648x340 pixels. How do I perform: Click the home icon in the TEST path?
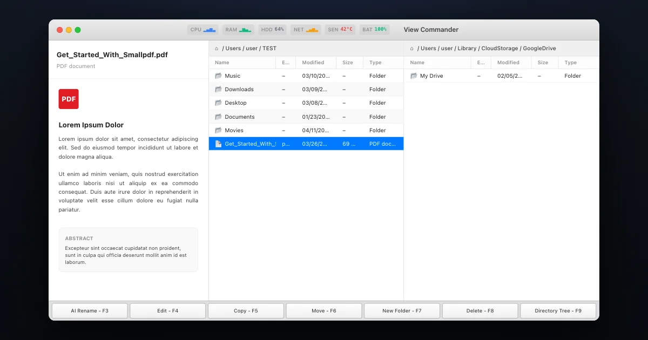coord(217,49)
